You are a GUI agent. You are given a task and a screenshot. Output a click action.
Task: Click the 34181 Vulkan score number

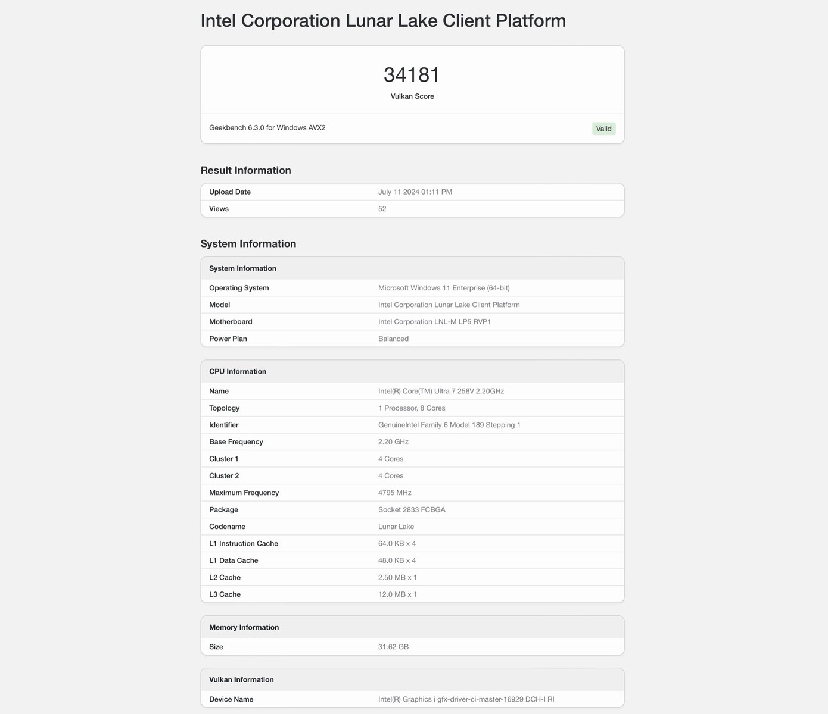point(412,75)
